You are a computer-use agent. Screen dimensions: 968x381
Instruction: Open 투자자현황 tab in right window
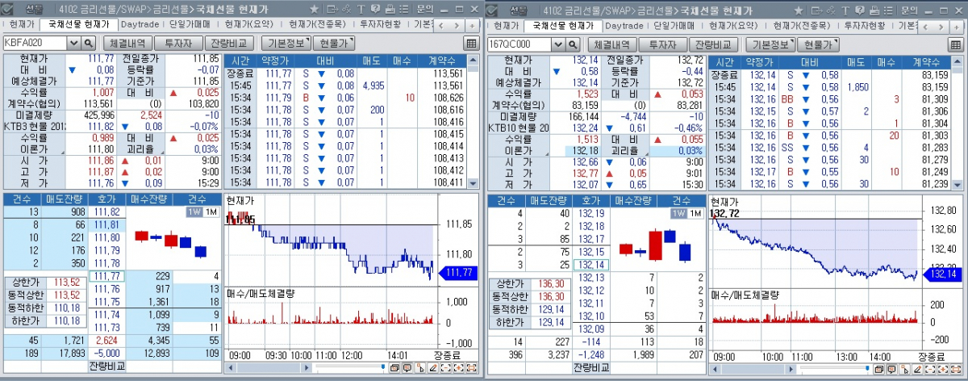click(x=865, y=24)
